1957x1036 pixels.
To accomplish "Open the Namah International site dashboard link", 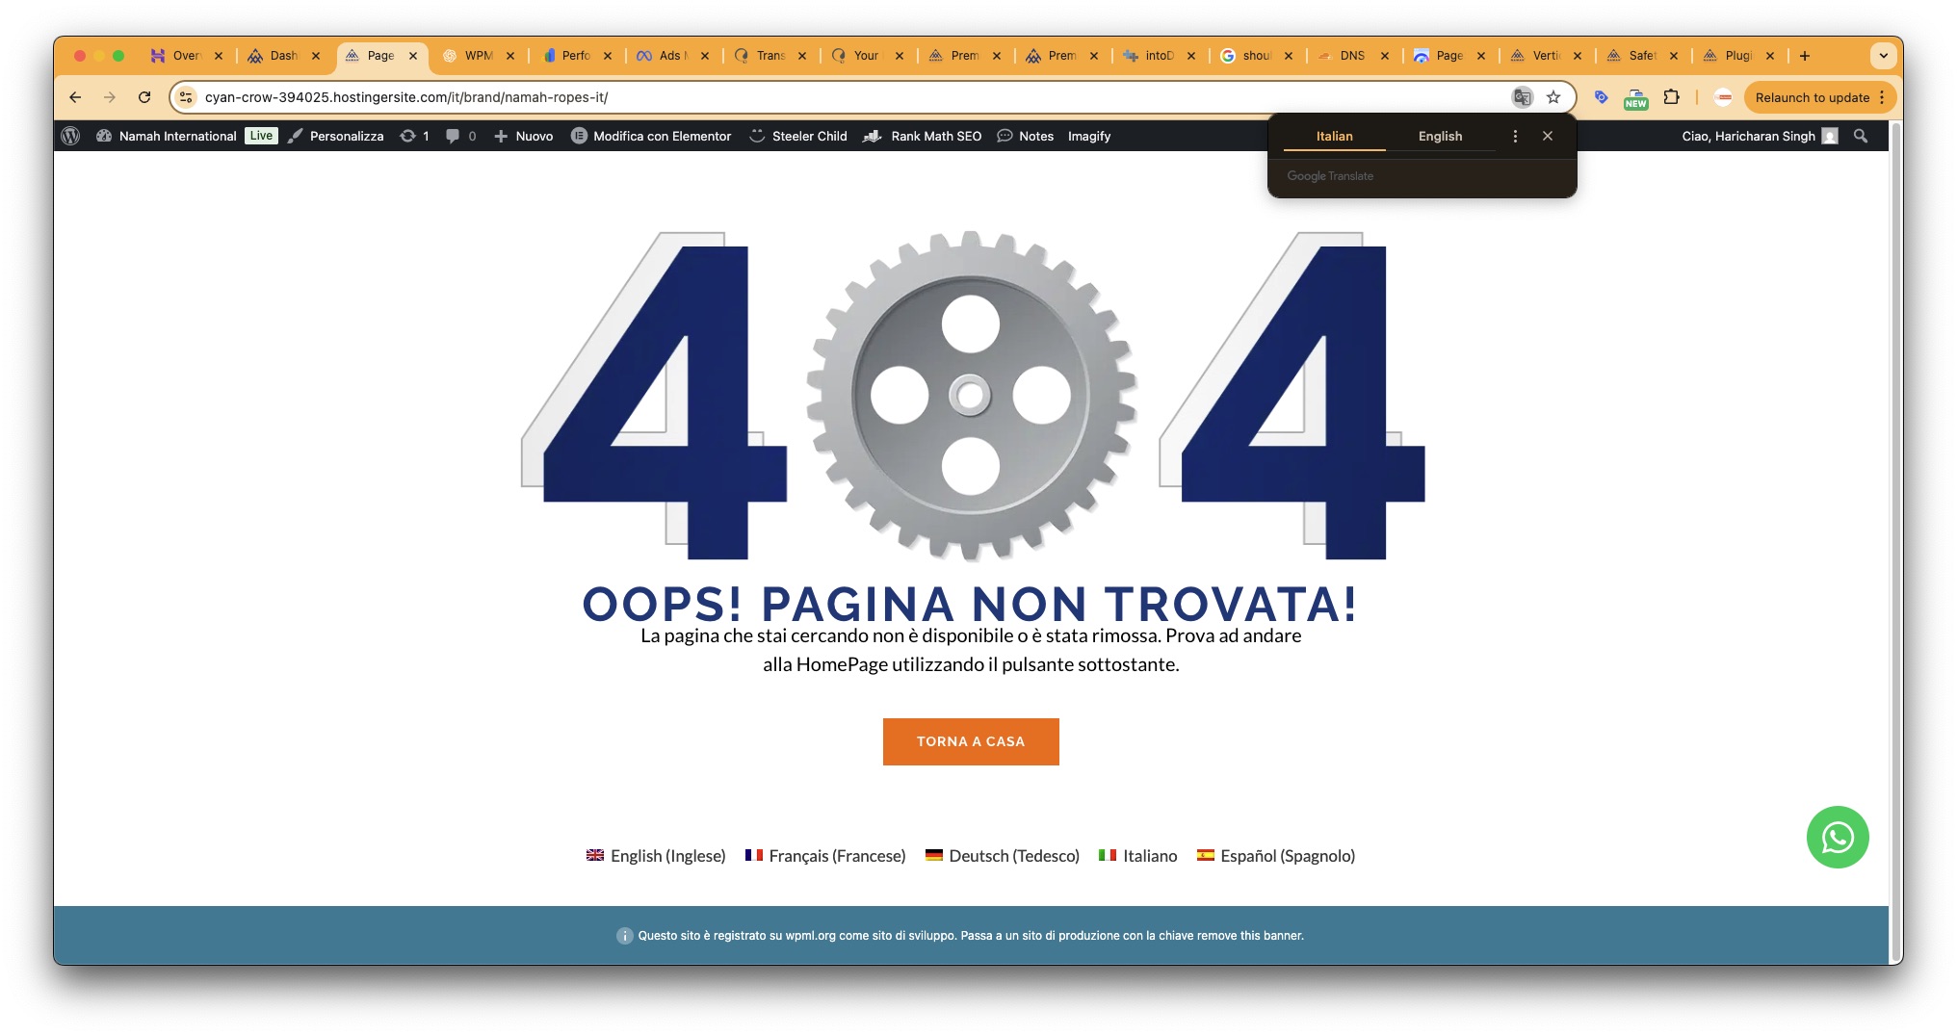I will 167,136.
